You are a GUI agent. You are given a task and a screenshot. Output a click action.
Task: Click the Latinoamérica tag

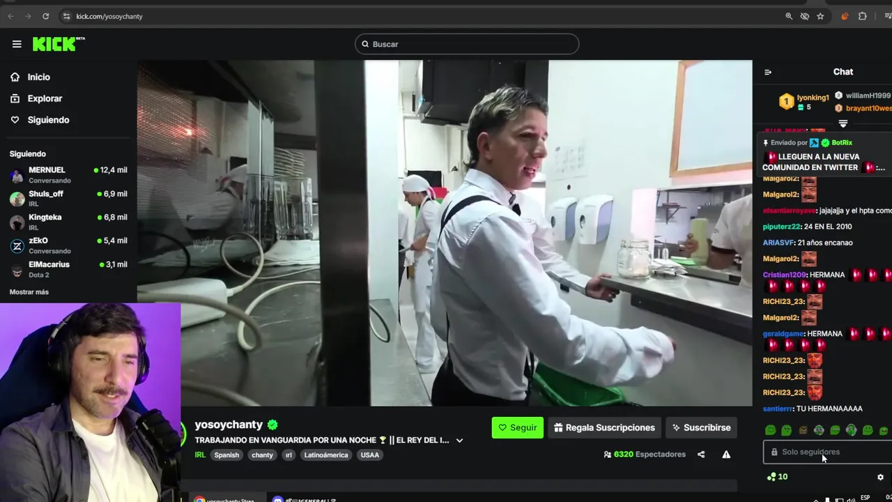coord(326,455)
